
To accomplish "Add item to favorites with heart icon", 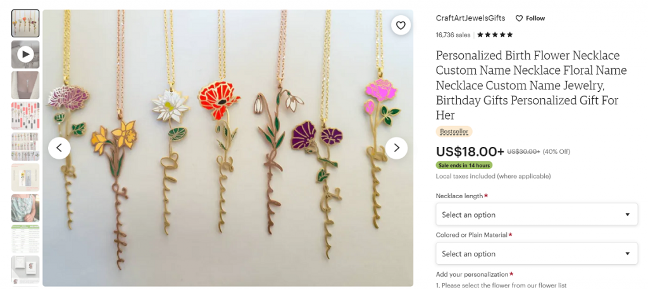I will 401,25.
